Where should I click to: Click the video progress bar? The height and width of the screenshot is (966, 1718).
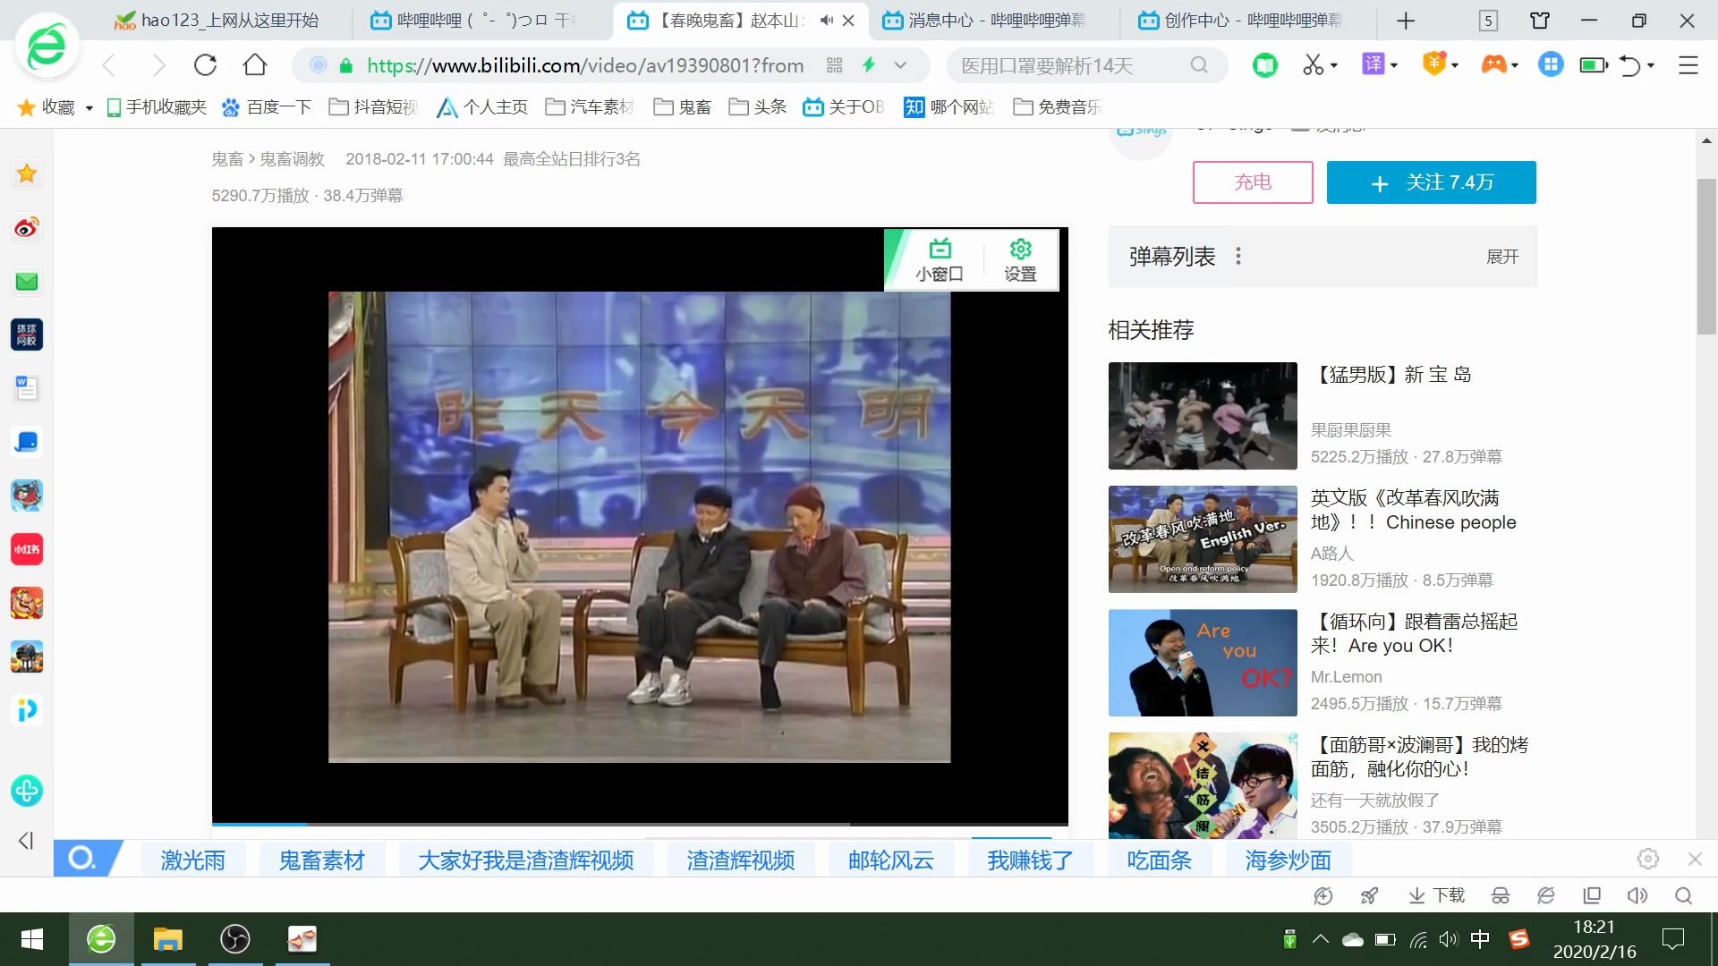pos(640,824)
